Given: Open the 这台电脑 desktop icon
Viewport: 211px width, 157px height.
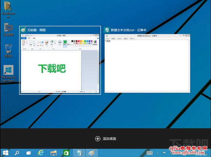Looking at the screenshot, I should 8,29.
